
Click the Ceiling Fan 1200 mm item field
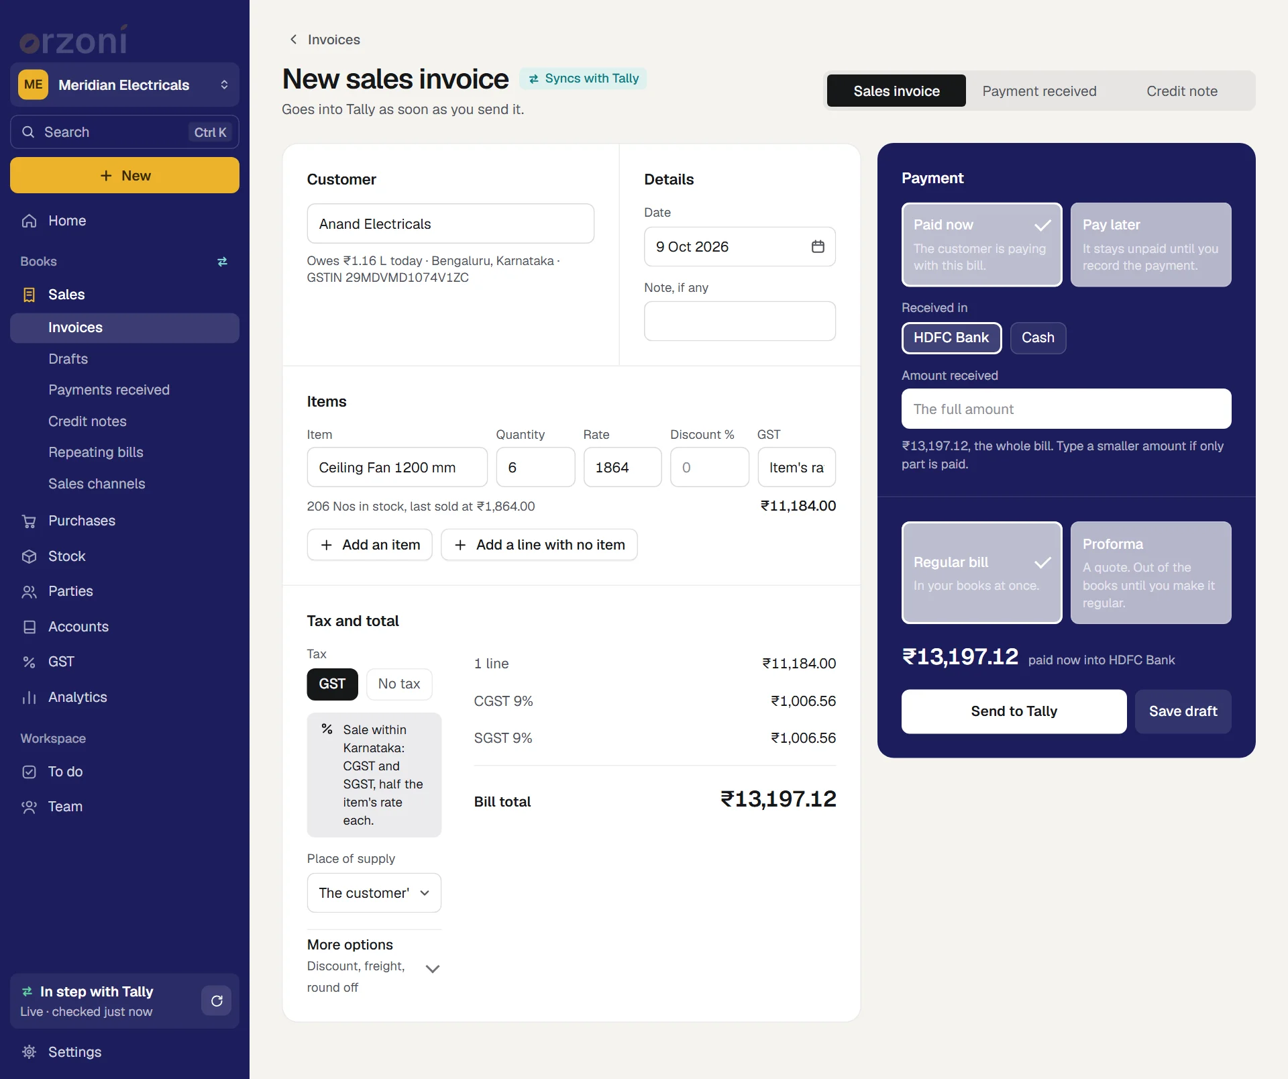[397, 467]
